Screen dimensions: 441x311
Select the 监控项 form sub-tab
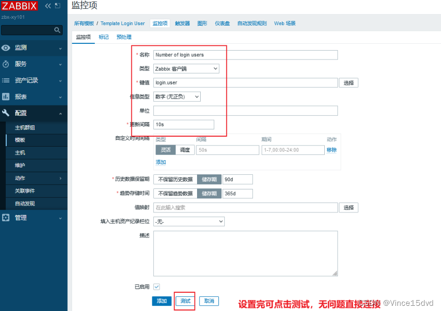83,37
